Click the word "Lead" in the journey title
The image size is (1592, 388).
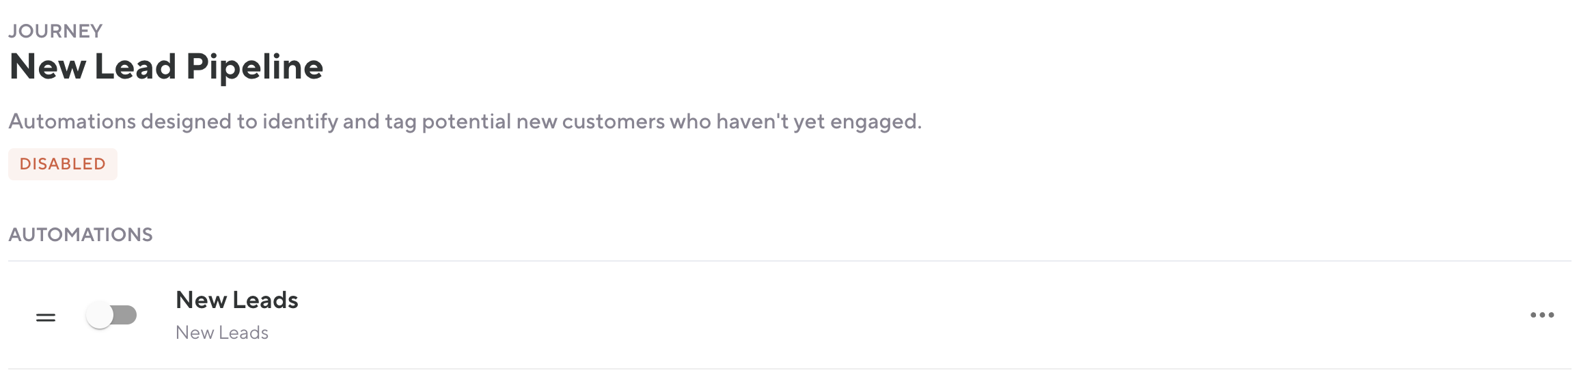135,67
